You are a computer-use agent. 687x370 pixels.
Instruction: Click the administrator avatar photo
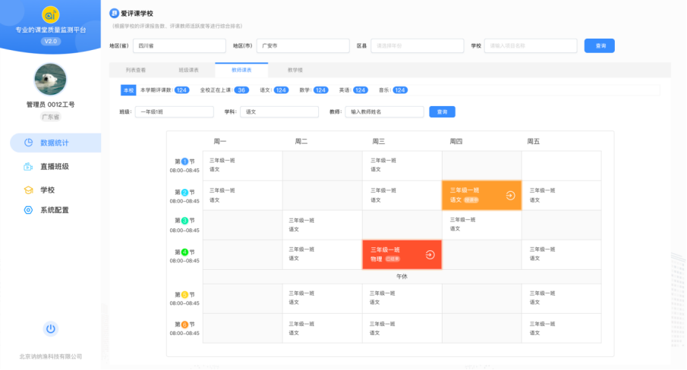pyautogui.click(x=50, y=80)
